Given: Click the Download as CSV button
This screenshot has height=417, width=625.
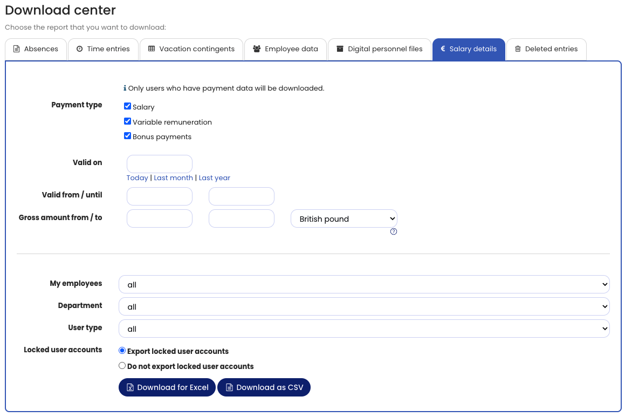Looking at the screenshot, I should point(264,387).
